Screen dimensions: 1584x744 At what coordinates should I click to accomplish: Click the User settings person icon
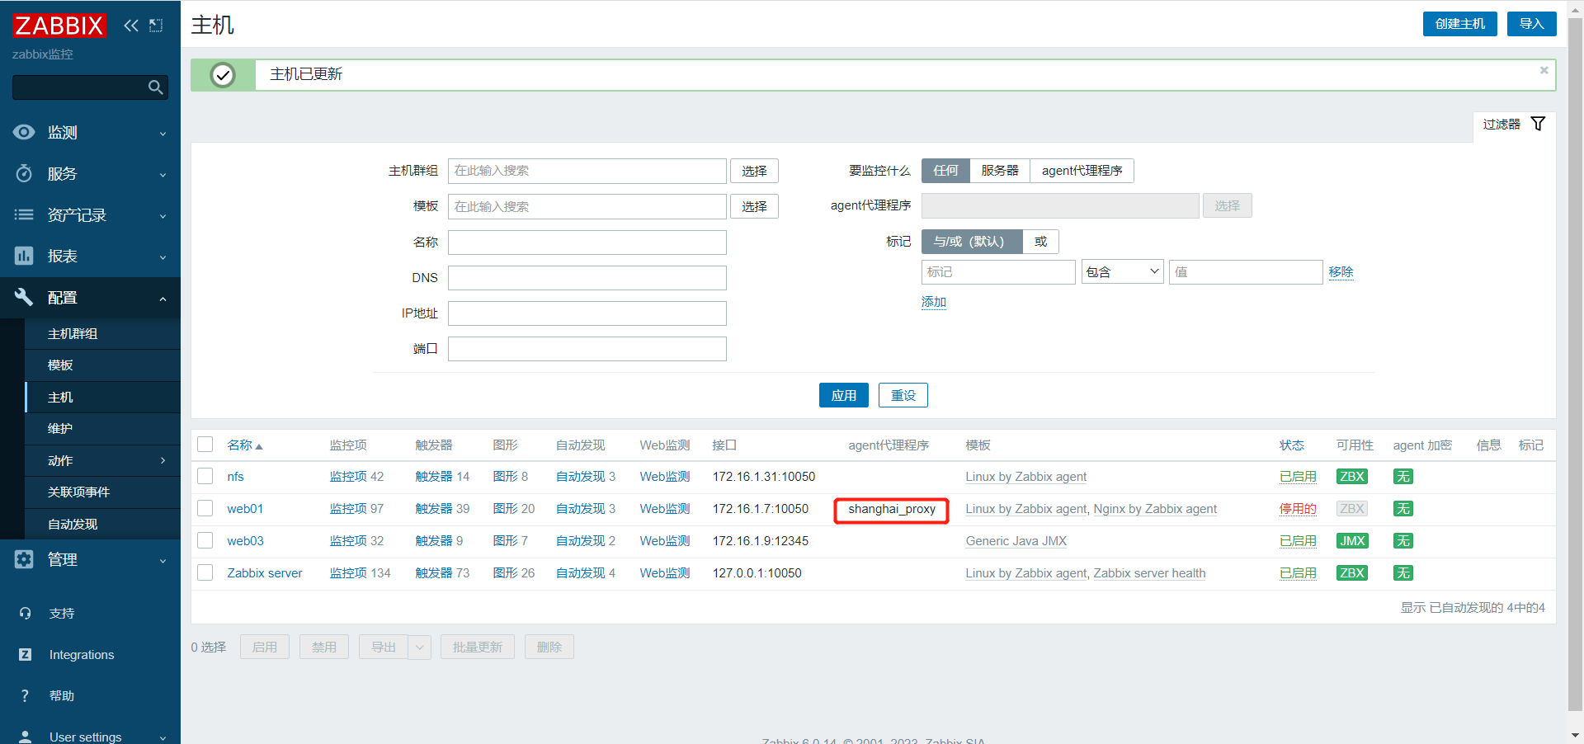pyautogui.click(x=25, y=737)
